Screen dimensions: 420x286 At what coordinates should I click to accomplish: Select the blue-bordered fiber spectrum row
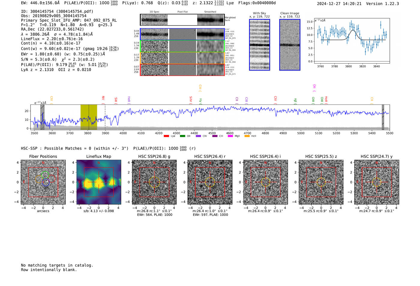[182, 34]
